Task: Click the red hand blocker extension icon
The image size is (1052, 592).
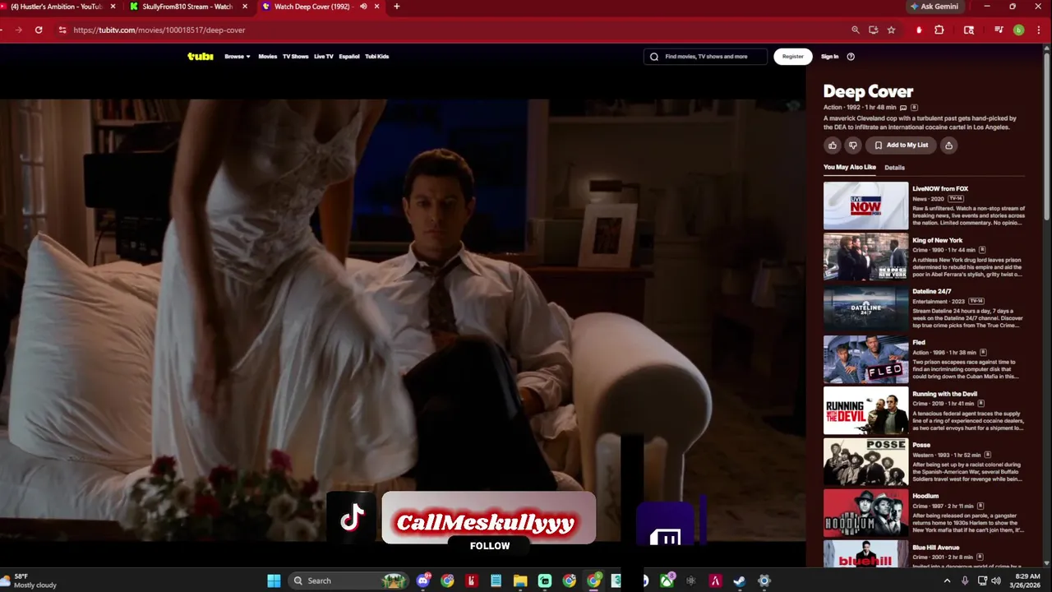Action: point(919,30)
